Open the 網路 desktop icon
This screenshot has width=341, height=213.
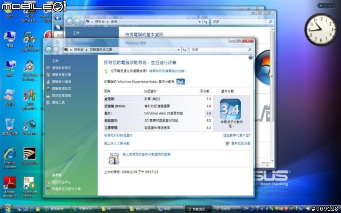tap(10, 69)
